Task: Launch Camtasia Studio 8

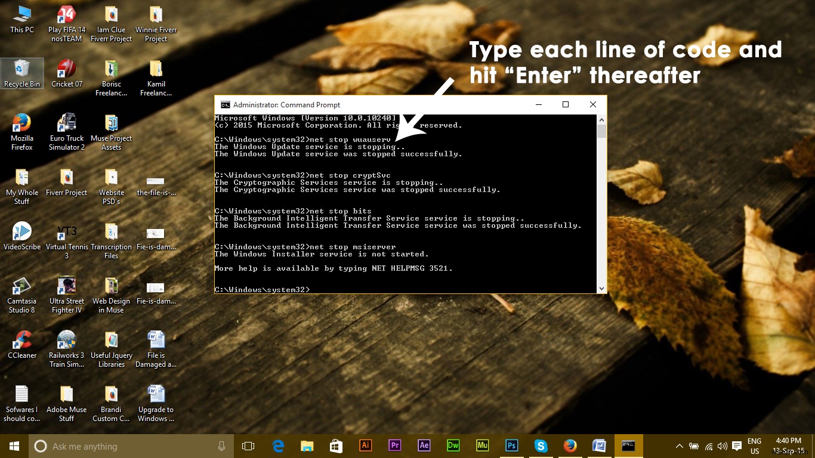Action: tap(22, 295)
